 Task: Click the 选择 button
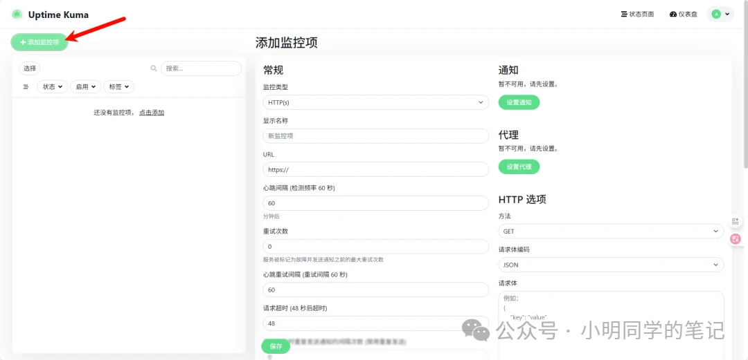pyautogui.click(x=30, y=68)
